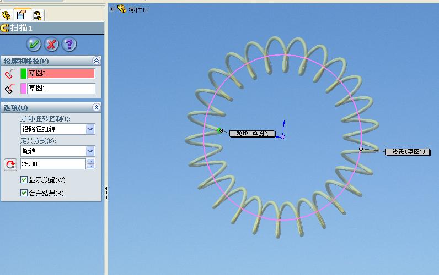The width and height of the screenshot is (439, 275).
Task: Click the 路径(草图1) callout label
Action: pos(408,152)
